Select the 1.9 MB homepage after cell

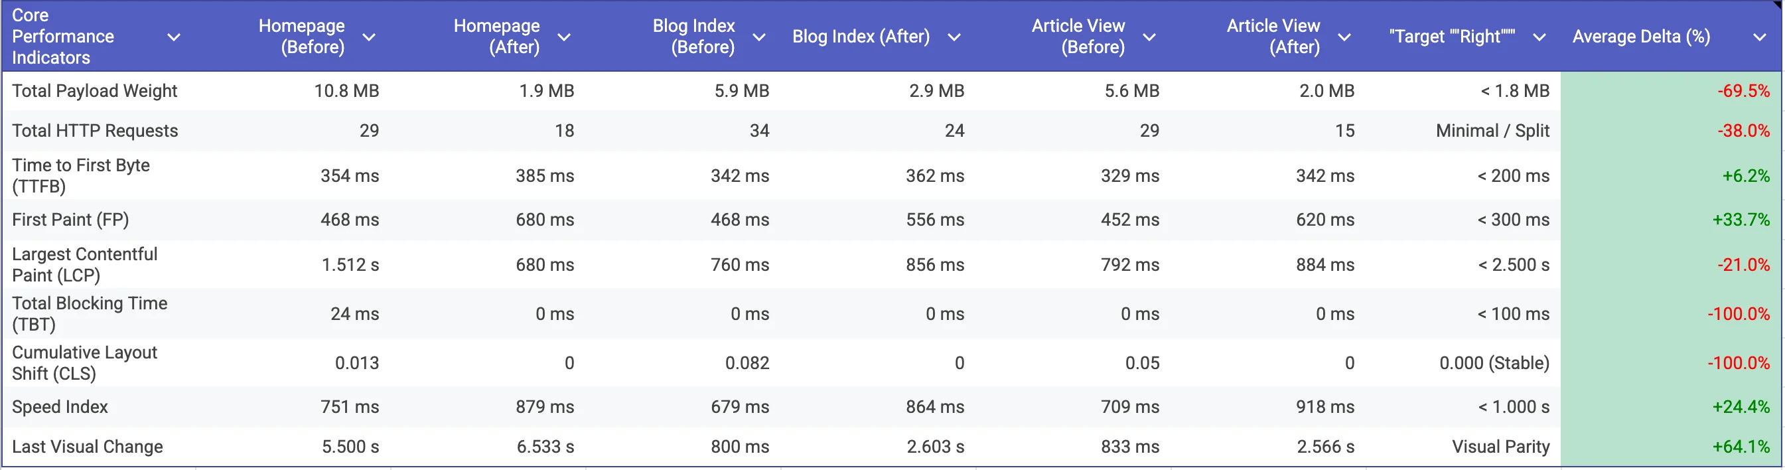click(547, 91)
